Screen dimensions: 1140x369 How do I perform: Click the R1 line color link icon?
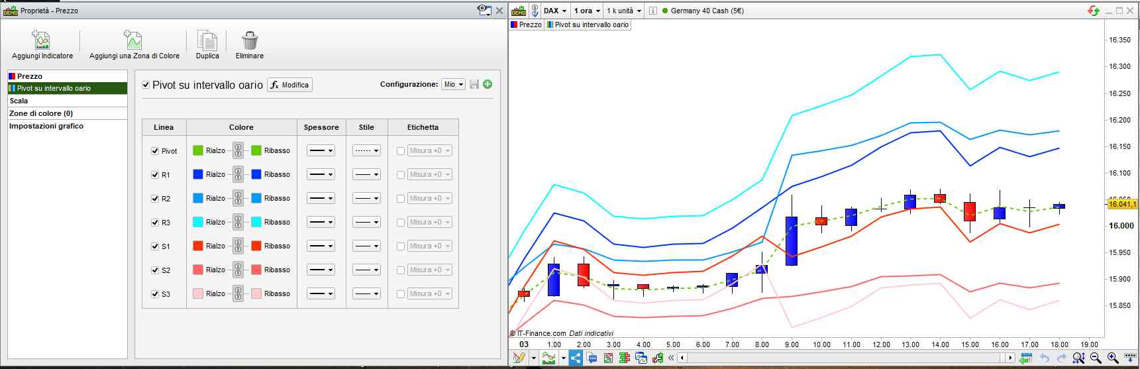coord(238,174)
